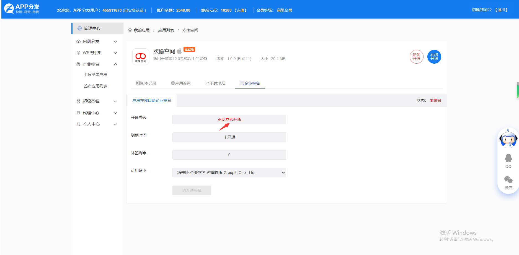Expand the 内测分发 sidebar menu
This screenshot has width=519, height=255.
pos(97,41)
